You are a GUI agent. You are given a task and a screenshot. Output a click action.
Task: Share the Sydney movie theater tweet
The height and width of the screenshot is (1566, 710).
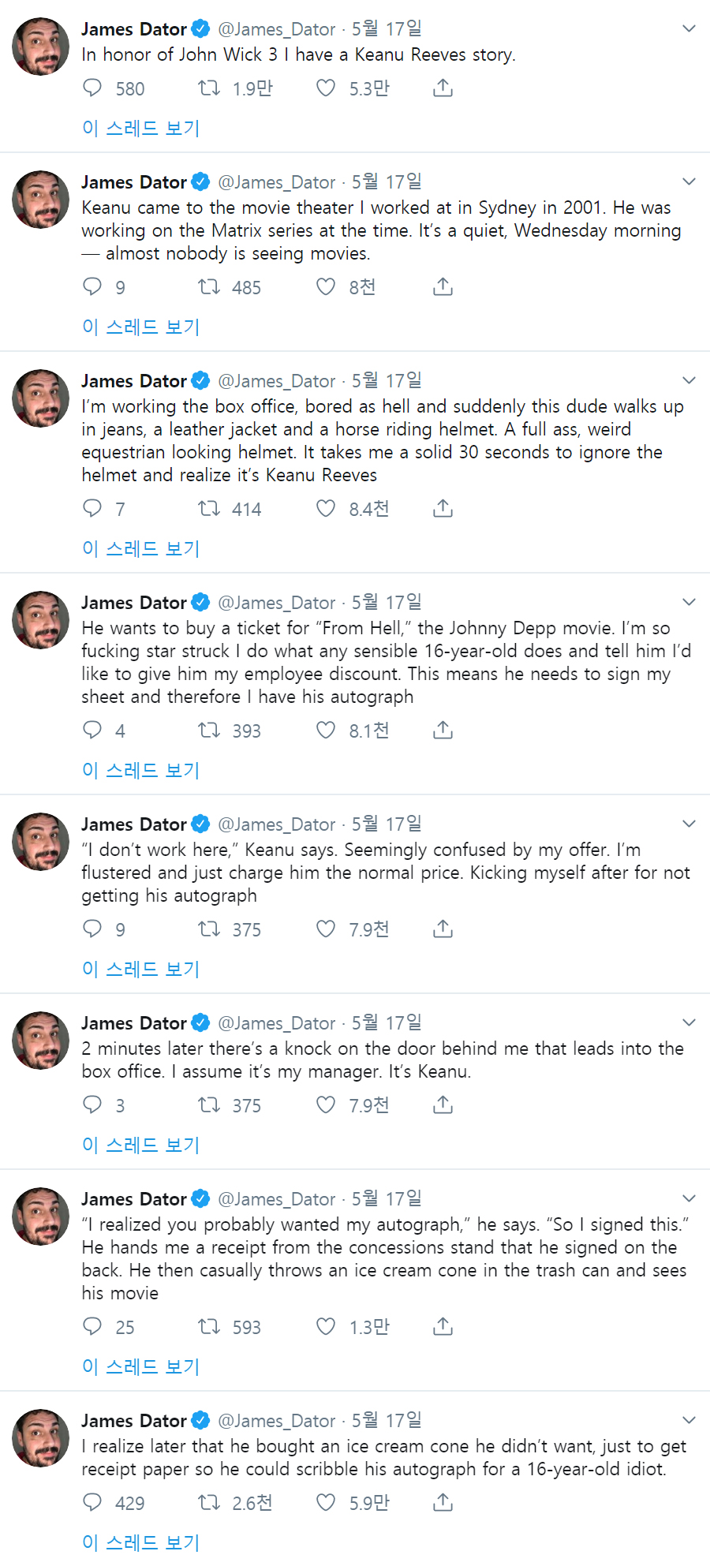443,286
